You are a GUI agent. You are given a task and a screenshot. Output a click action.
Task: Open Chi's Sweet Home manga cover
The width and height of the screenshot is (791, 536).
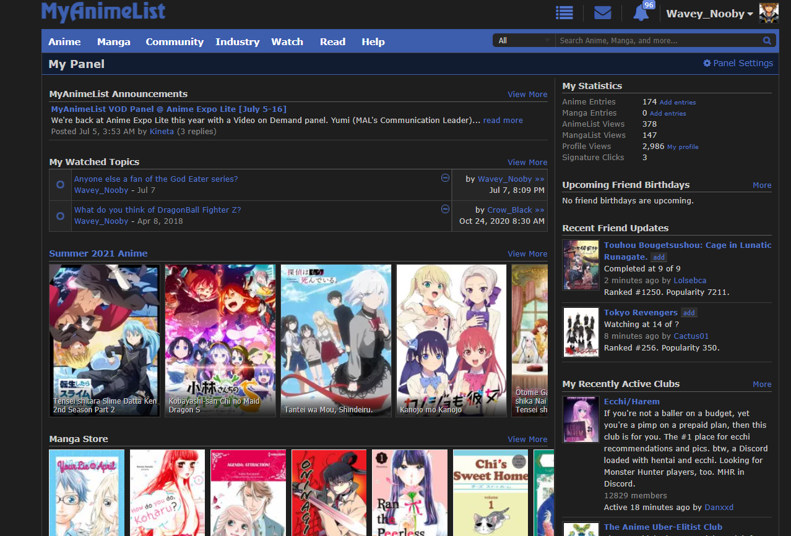(491, 493)
